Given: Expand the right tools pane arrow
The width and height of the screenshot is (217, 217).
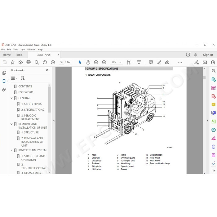Looking at the screenshot, I should click(207, 121).
